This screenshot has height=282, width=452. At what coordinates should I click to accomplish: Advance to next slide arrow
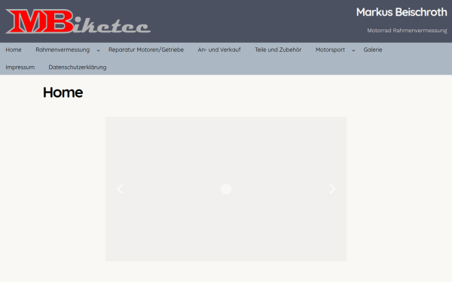[332, 189]
